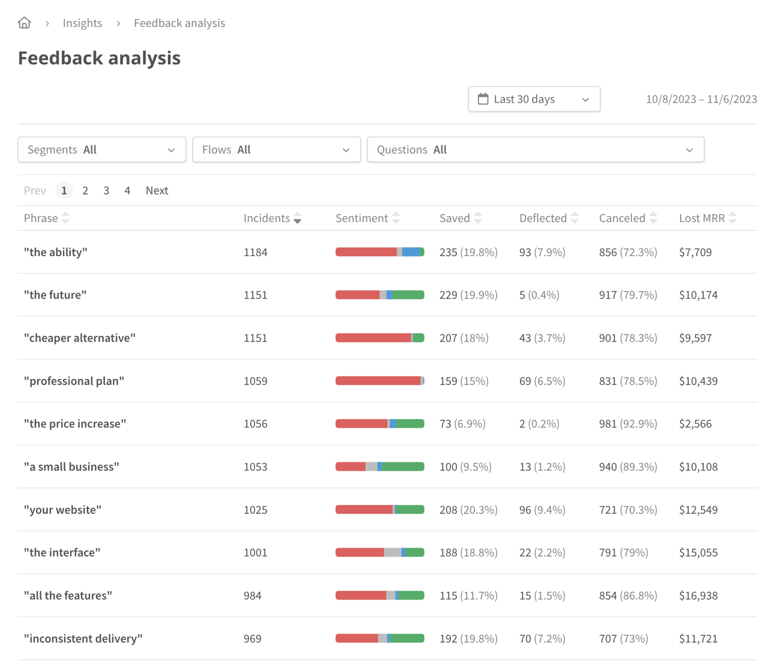Sort results by Sentiment

pyautogui.click(x=395, y=218)
